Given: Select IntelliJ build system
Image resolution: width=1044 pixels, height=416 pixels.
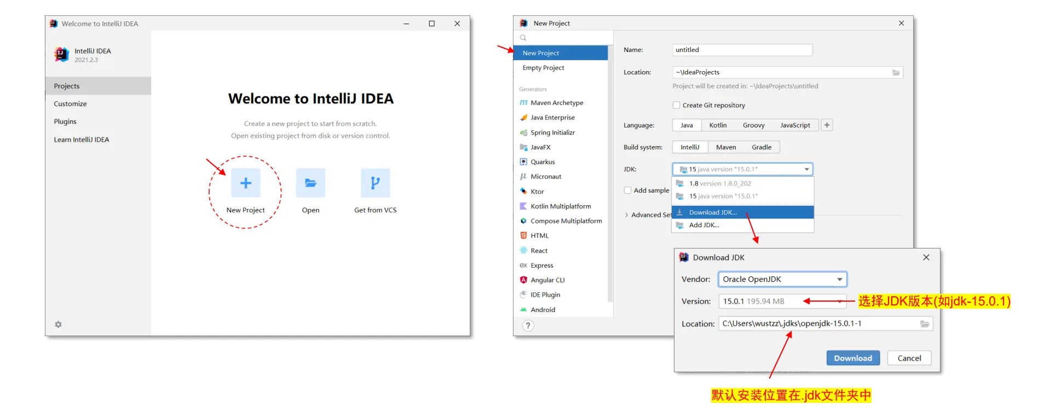Looking at the screenshot, I should 690,147.
